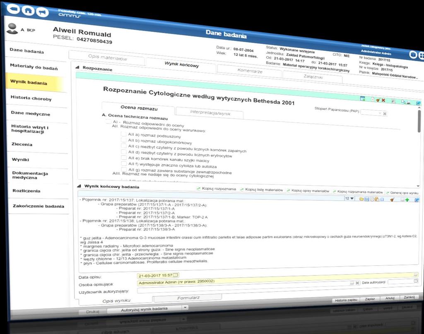Open the font size 12 dropdown
This screenshot has width=424, height=334.
(x=349, y=199)
